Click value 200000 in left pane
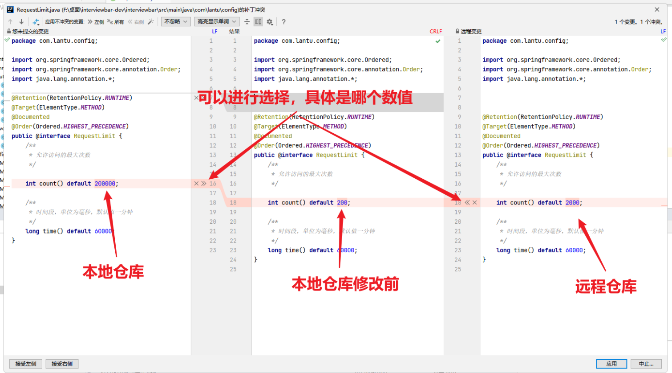The height and width of the screenshot is (373, 672). point(105,184)
